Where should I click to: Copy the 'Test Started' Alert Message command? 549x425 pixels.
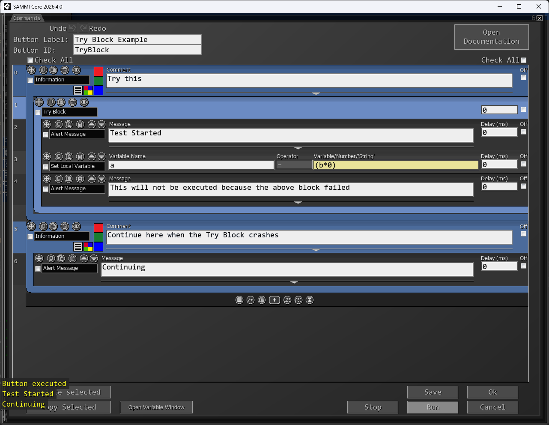pyautogui.click(x=59, y=124)
